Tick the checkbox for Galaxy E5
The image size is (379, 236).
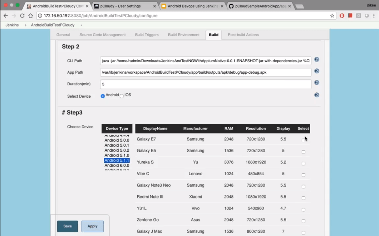303,152
